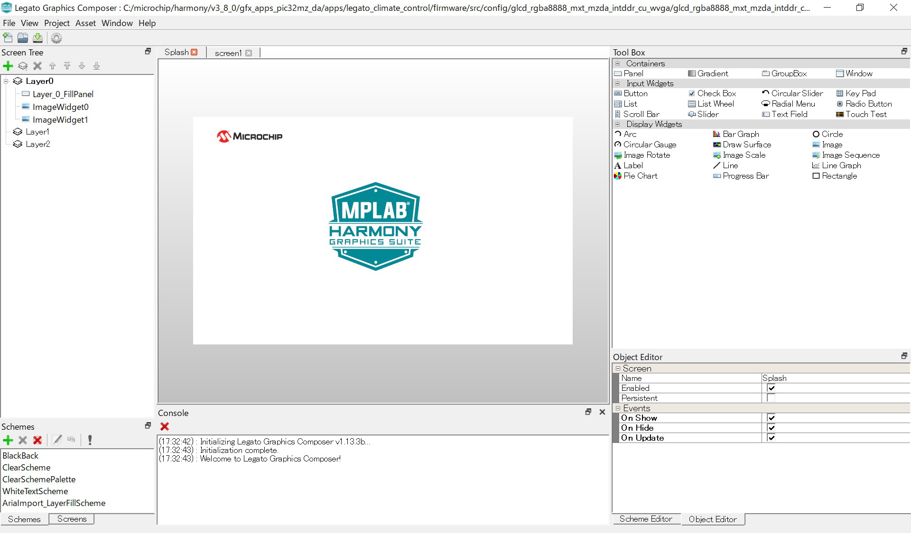Select the BlackBack scheme
The height and width of the screenshot is (533, 911).
click(20, 456)
